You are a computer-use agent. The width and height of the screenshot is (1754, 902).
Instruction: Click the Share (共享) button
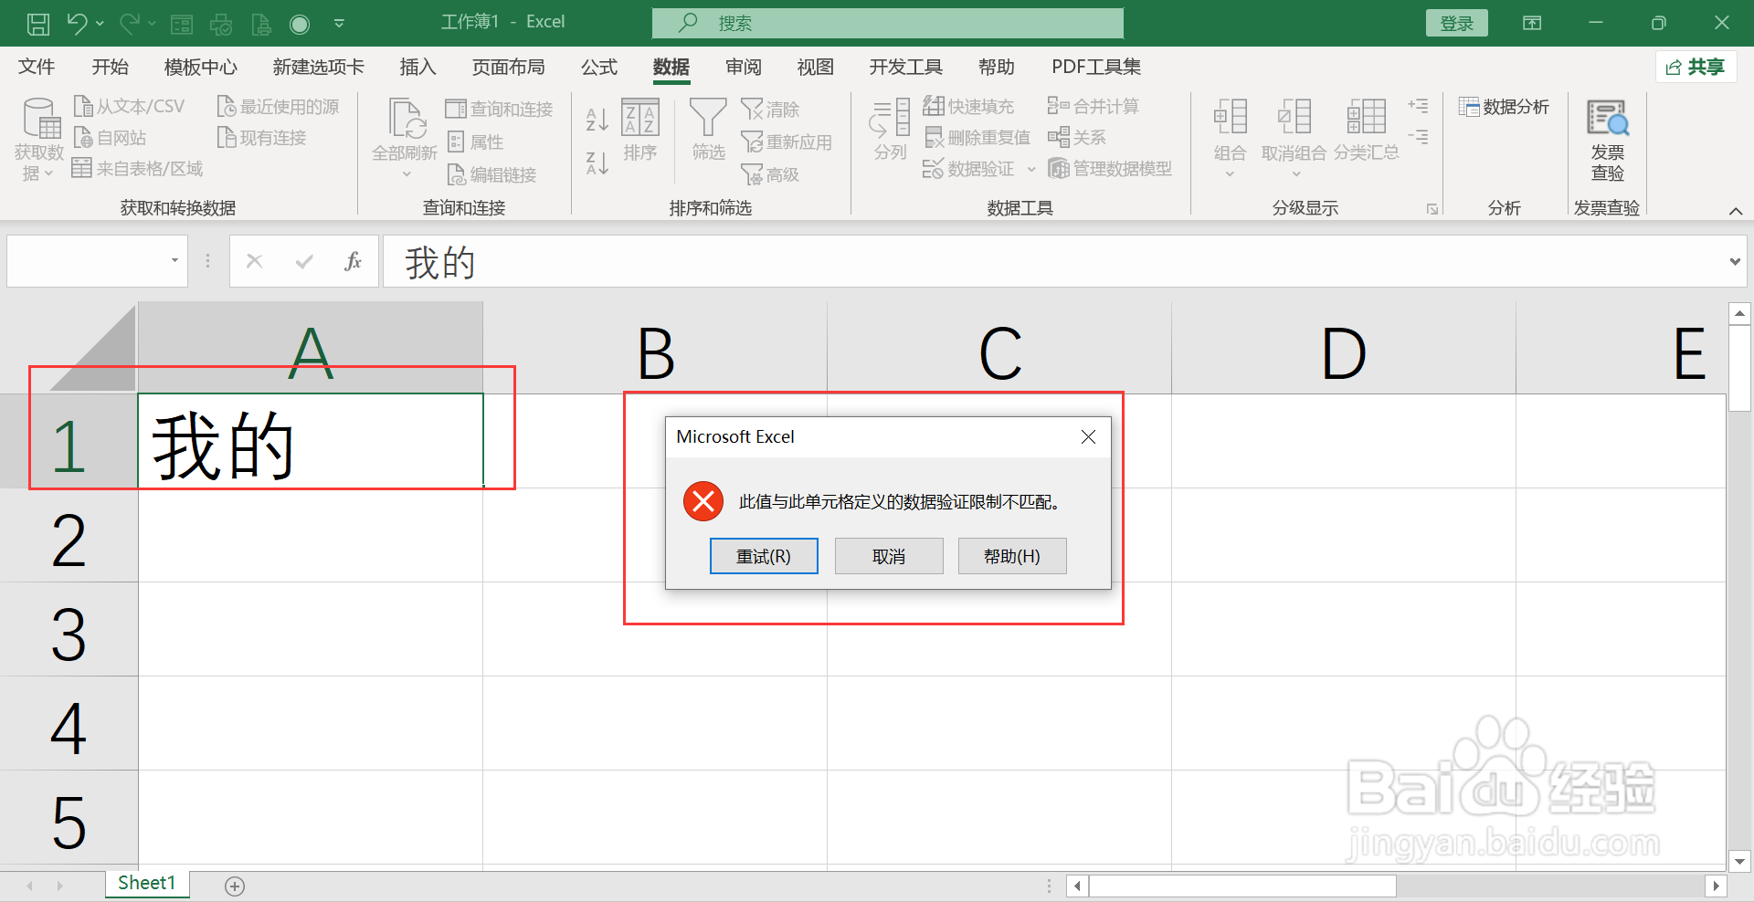(x=1696, y=67)
